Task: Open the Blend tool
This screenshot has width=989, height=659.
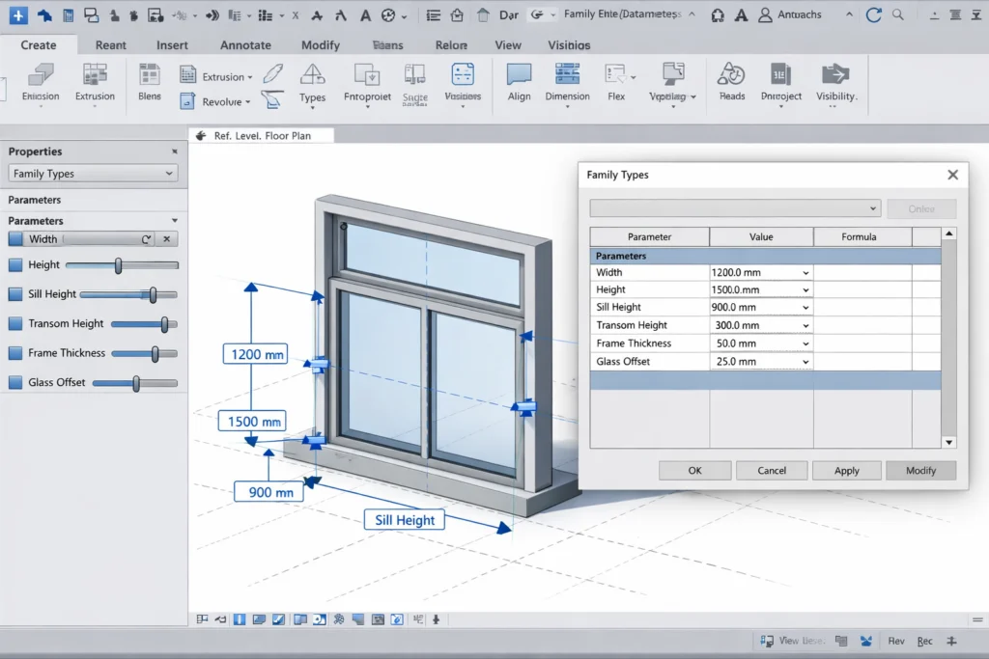Action: click(x=149, y=85)
